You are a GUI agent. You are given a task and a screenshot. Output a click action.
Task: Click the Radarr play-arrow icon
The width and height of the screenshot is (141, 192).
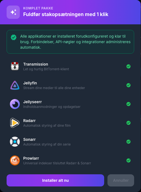(x=15, y=123)
